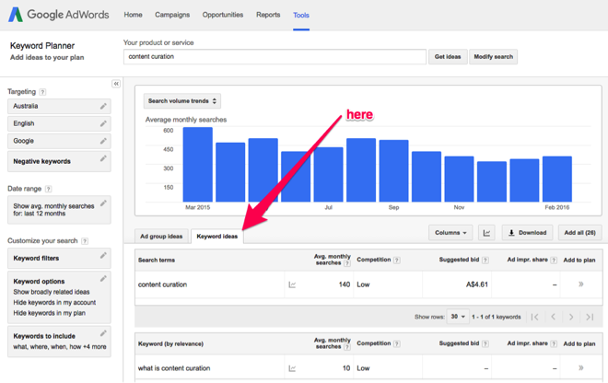Sort by Search terms column header
The width and height of the screenshot is (608, 383).
pyautogui.click(x=157, y=261)
